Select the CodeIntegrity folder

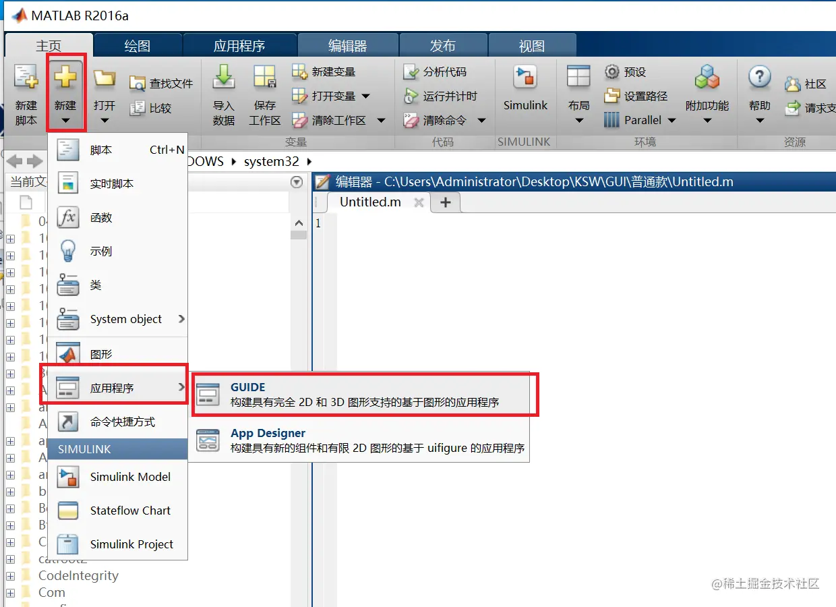point(78,575)
